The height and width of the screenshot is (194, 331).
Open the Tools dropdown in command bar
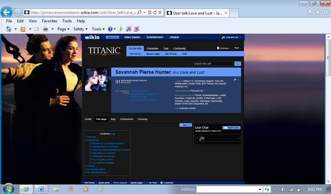tap(98, 29)
